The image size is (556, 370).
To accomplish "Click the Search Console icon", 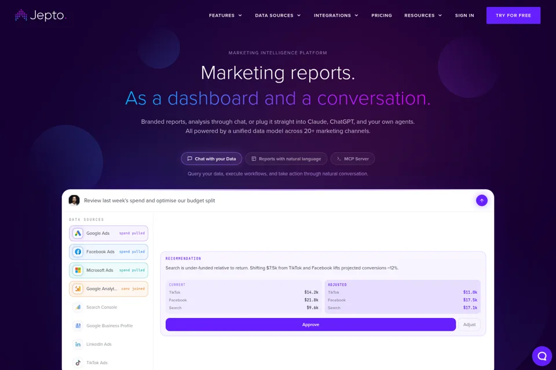I will pyautogui.click(x=78, y=307).
